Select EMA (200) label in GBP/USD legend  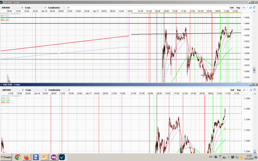pos(6,100)
